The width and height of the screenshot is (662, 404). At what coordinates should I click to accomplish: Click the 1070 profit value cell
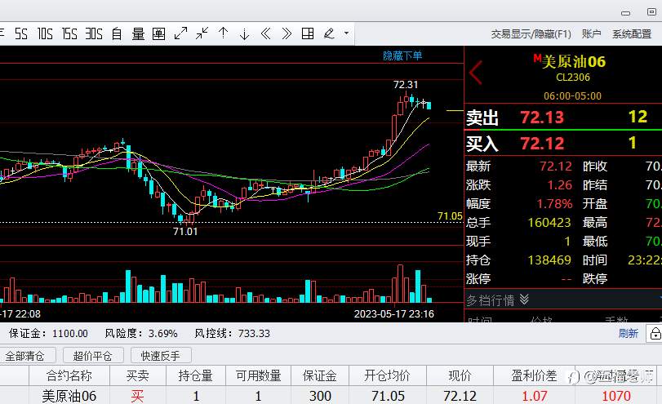(616, 396)
